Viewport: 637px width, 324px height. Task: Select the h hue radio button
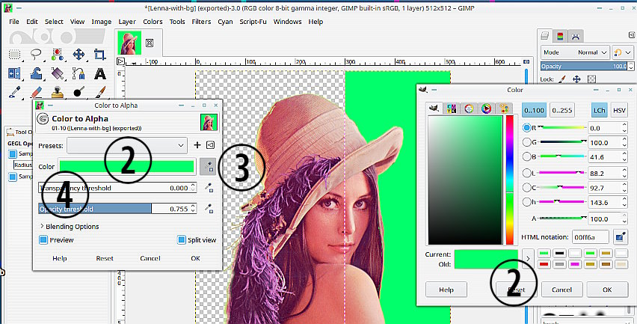point(527,201)
